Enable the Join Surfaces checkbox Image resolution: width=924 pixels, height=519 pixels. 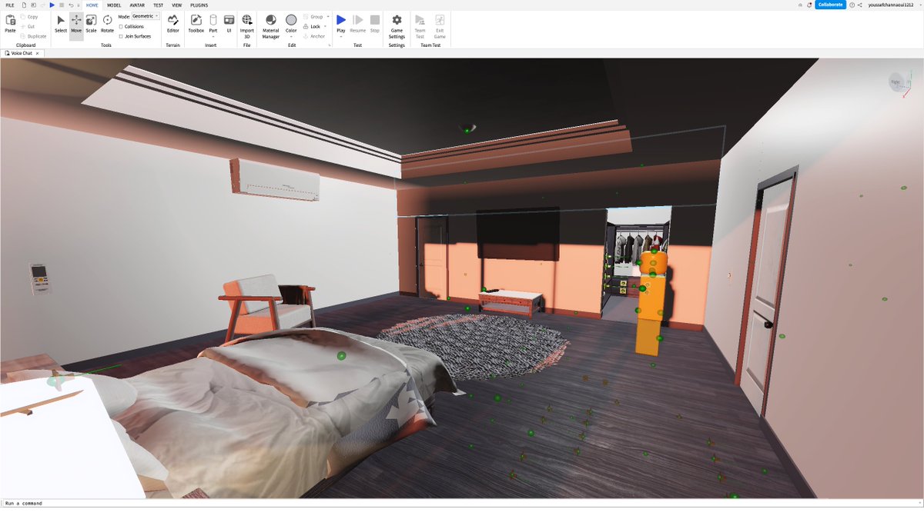point(121,36)
